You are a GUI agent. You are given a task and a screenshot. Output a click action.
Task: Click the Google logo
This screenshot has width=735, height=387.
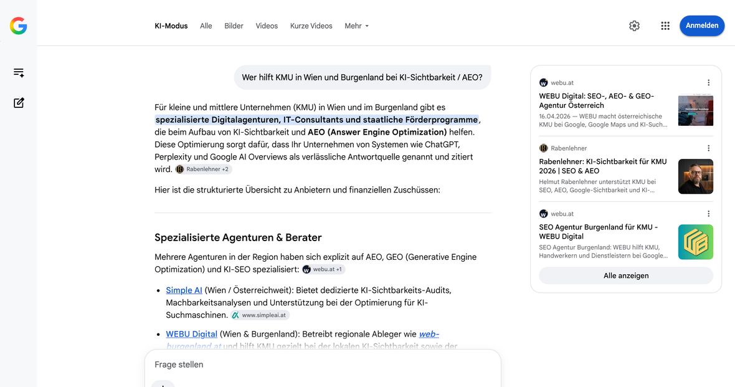(x=18, y=26)
